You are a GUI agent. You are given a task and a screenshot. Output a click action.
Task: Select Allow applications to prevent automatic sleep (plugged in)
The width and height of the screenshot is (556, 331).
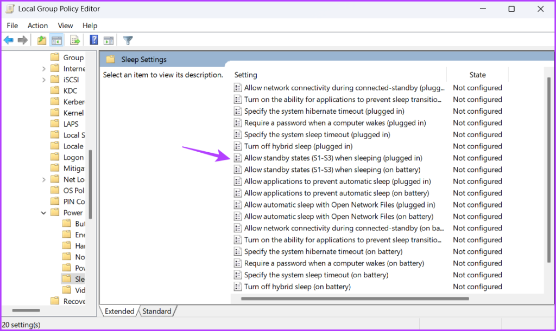pyautogui.click(x=338, y=181)
